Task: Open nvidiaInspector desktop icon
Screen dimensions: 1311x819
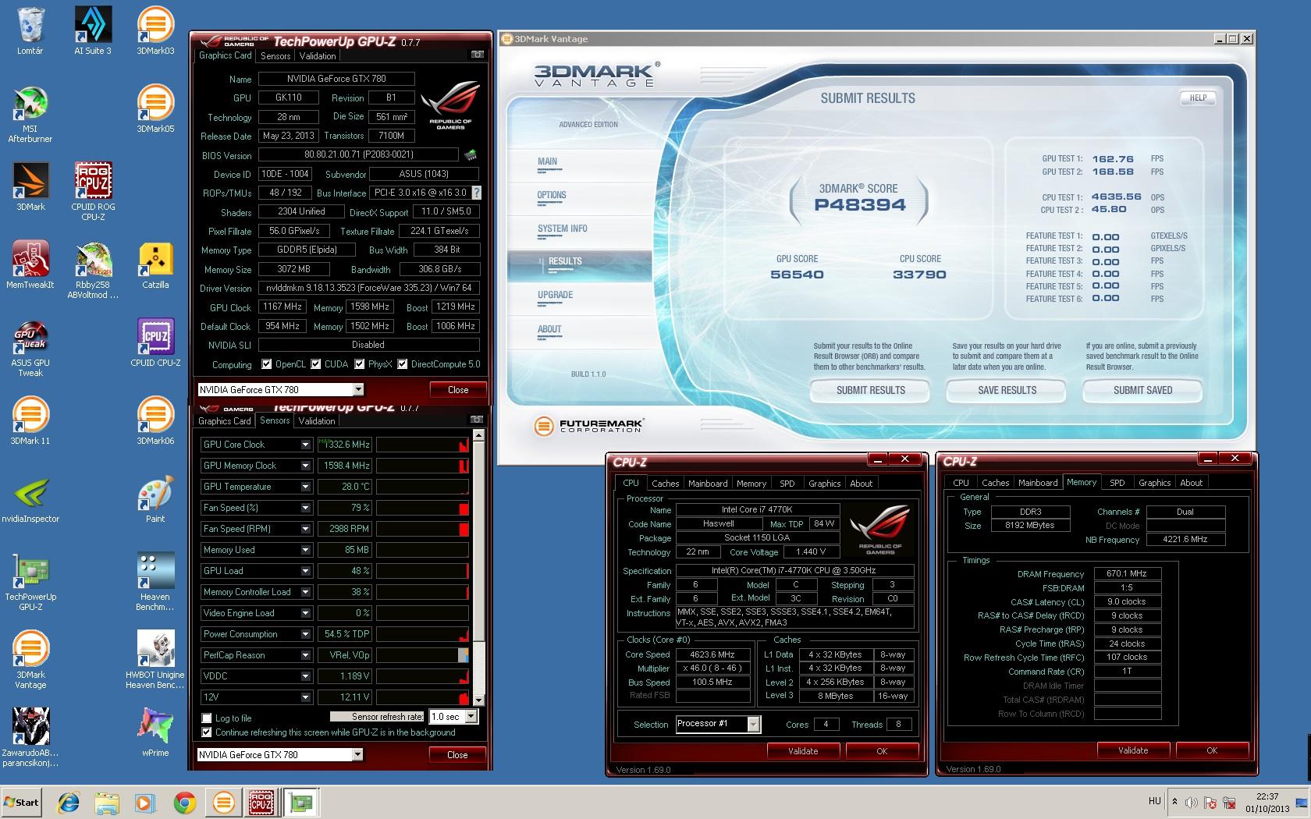Action: pyautogui.click(x=30, y=499)
